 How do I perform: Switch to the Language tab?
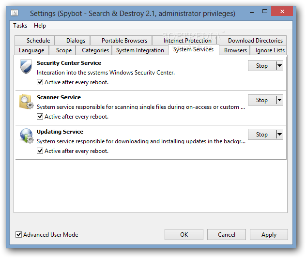tap(32, 50)
